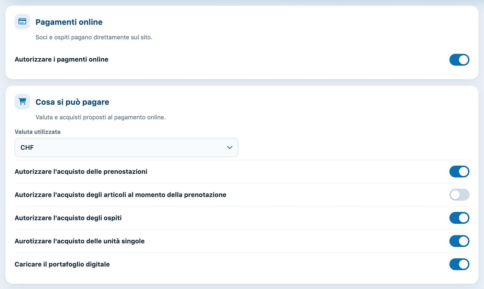Click the Autorizzare l'acquisto delle prenostazioni label
Viewport: 484px width, 289px height.
(x=81, y=172)
